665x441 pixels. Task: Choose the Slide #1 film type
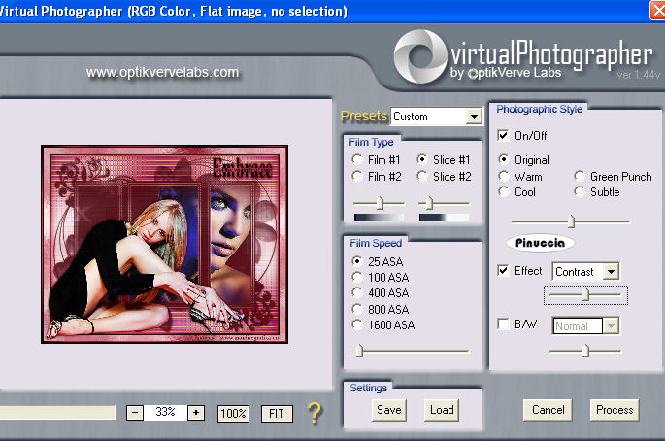[x=422, y=159]
